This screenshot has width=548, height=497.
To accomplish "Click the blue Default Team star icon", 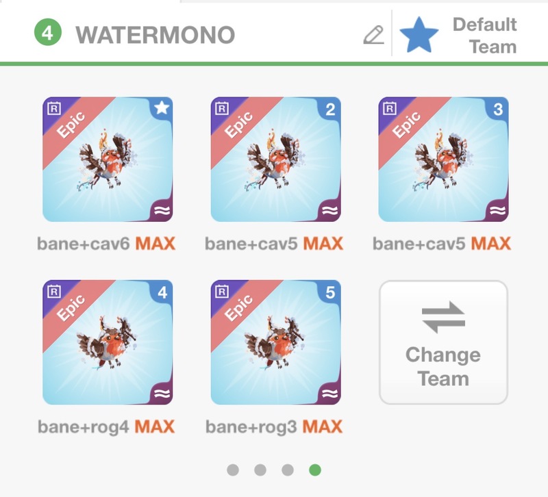I will pyautogui.click(x=419, y=36).
